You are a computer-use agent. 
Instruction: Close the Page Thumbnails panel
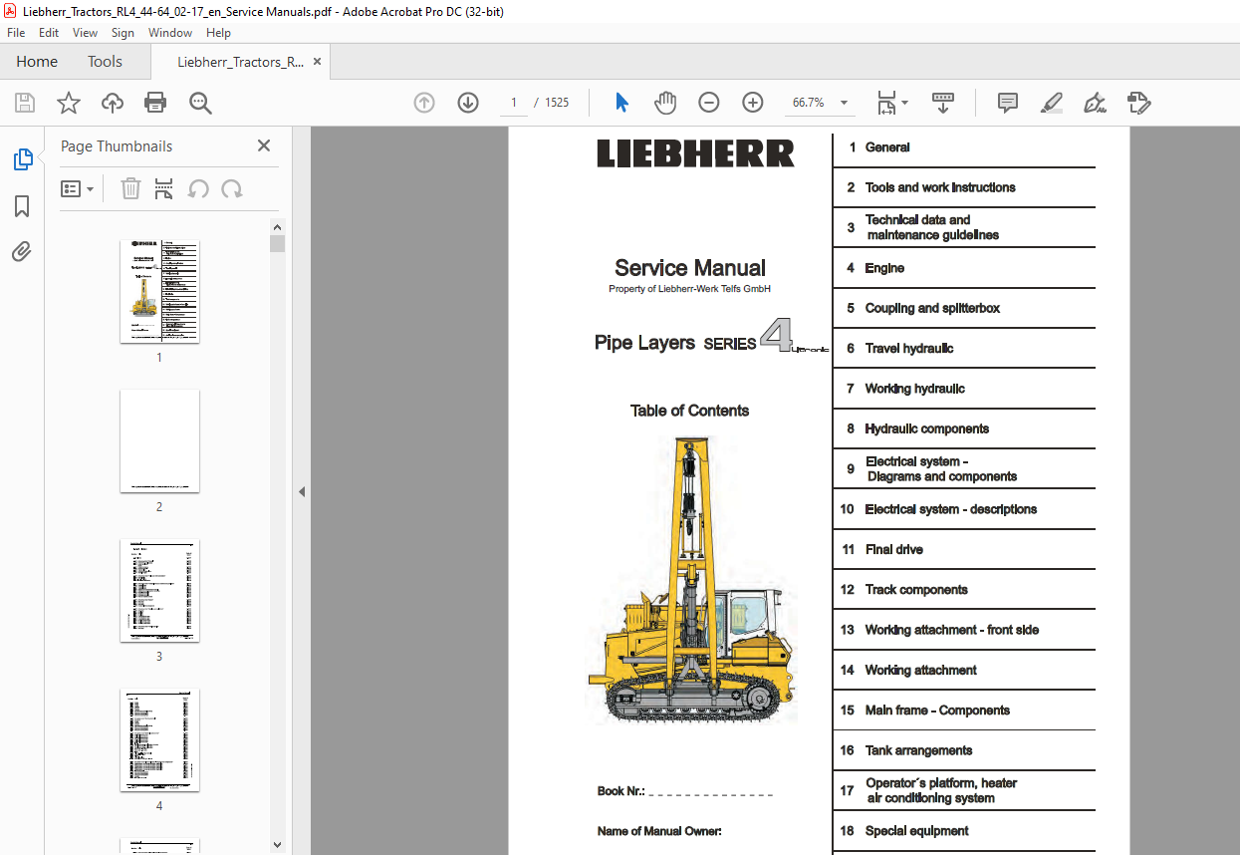click(264, 145)
